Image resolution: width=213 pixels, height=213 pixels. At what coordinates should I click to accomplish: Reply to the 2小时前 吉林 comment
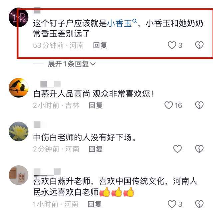(96, 106)
